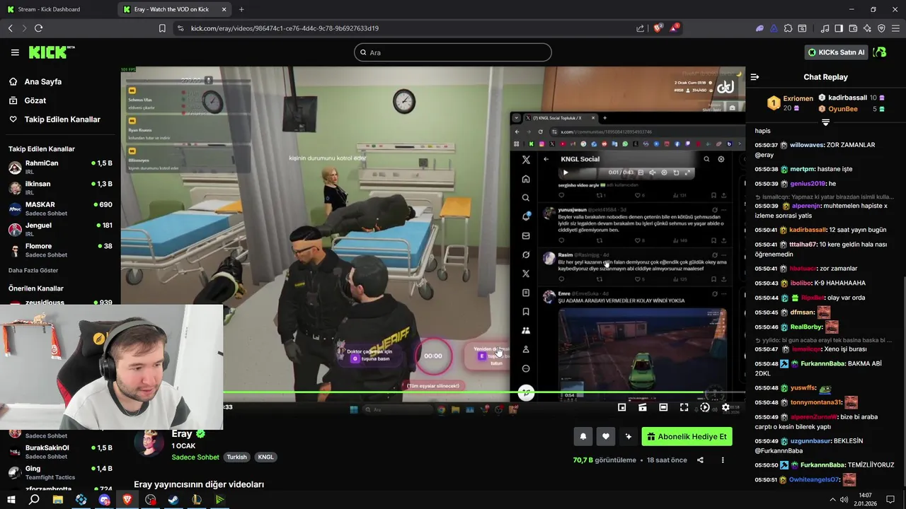Click Eray channel avatar
The height and width of the screenshot is (509, 906).
pos(149,443)
